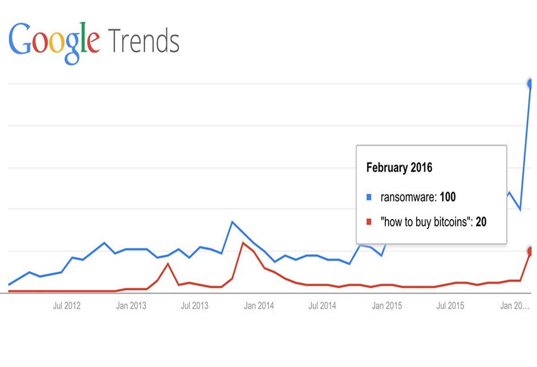Click the blue ransomware endpoint dot
The height and width of the screenshot is (367, 537).
coord(531,84)
